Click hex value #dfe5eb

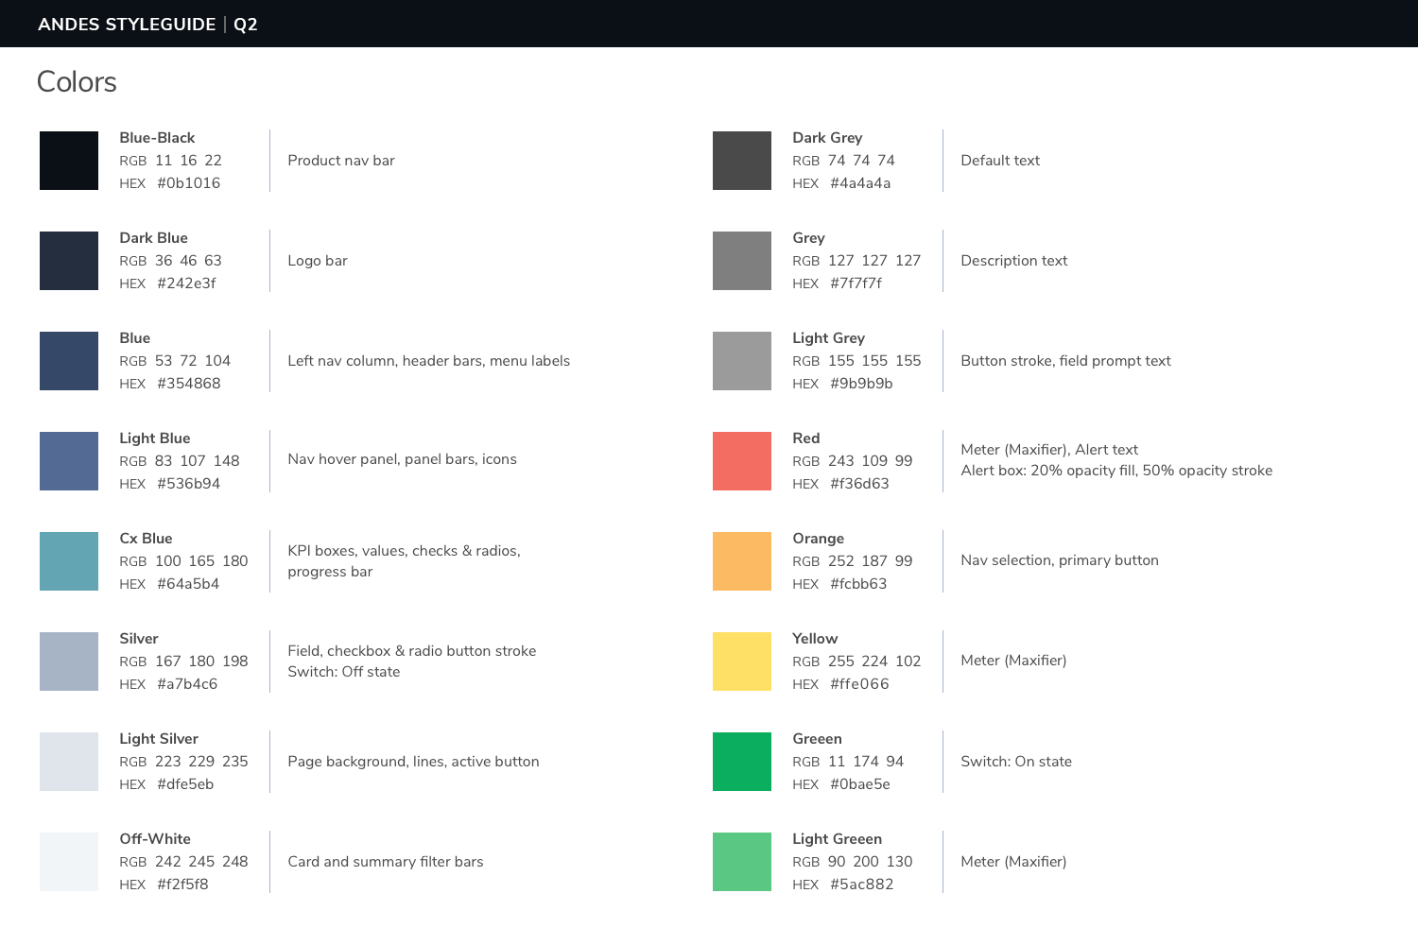point(185,784)
